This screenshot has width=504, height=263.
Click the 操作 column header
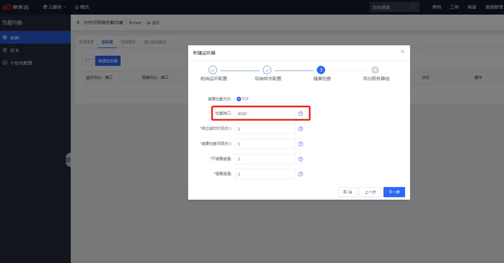[x=478, y=77]
